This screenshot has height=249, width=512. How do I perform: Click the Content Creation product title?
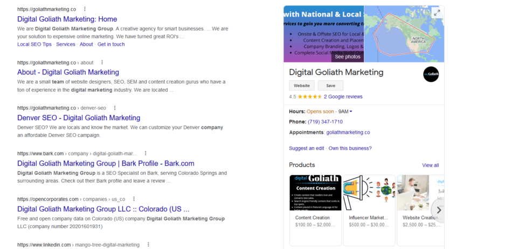313,218
